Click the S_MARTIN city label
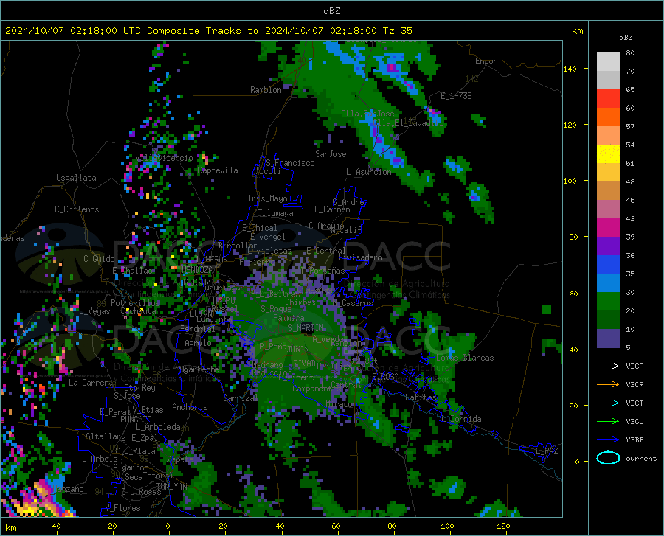 tap(305, 328)
